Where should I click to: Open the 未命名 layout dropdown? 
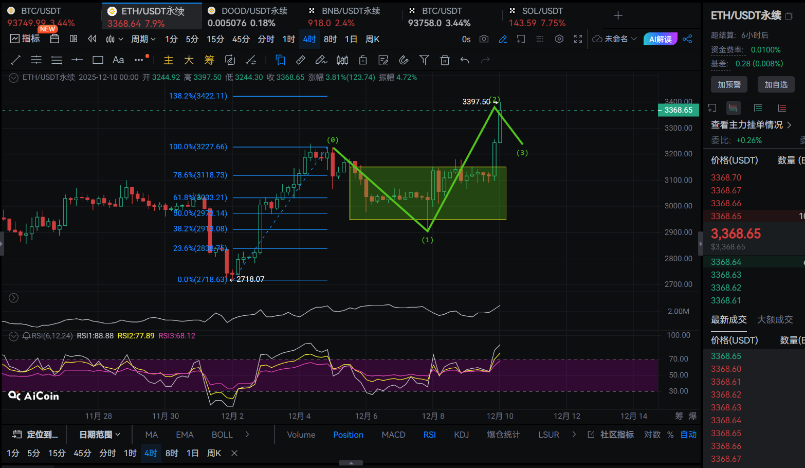point(615,39)
